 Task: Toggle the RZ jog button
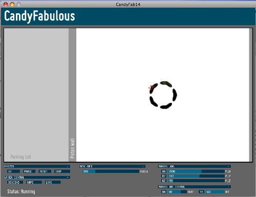pos(164,181)
